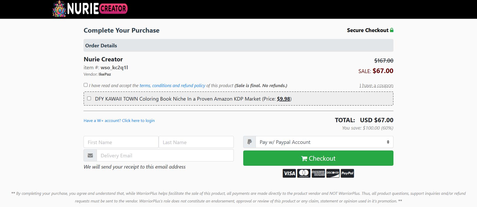Click the $9.98 add-on price link
Viewport: 477px width, 207px height.
pos(284,99)
